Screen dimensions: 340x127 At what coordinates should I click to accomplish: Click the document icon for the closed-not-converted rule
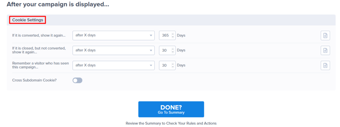tap(325, 50)
